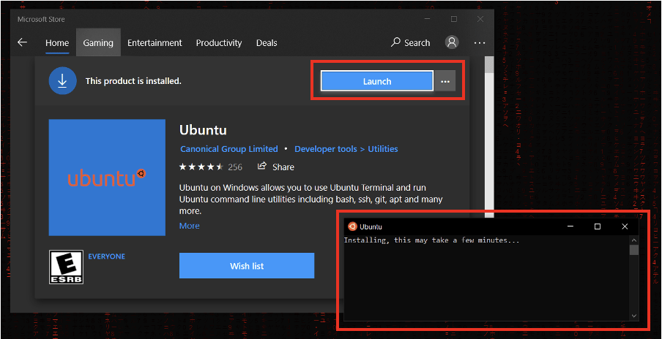The image size is (662, 339).
Task: Click the terminal scrollbar down arrow
Action: 634,316
